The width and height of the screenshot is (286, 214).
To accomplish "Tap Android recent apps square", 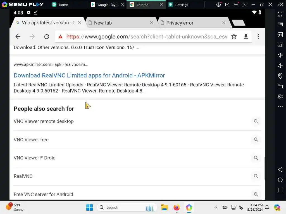I will coord(280,190).
